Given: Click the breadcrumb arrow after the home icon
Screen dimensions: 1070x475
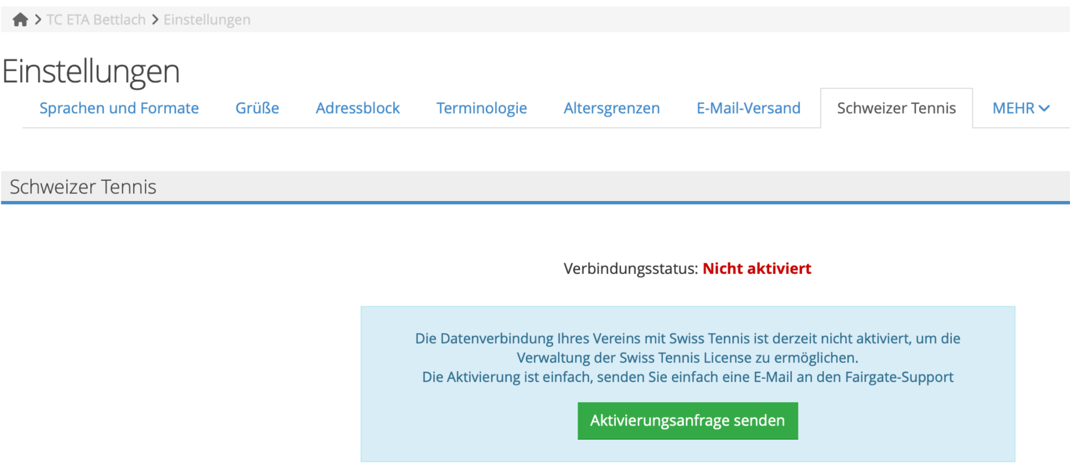Looking at the screenshot, I should point(38,20).
